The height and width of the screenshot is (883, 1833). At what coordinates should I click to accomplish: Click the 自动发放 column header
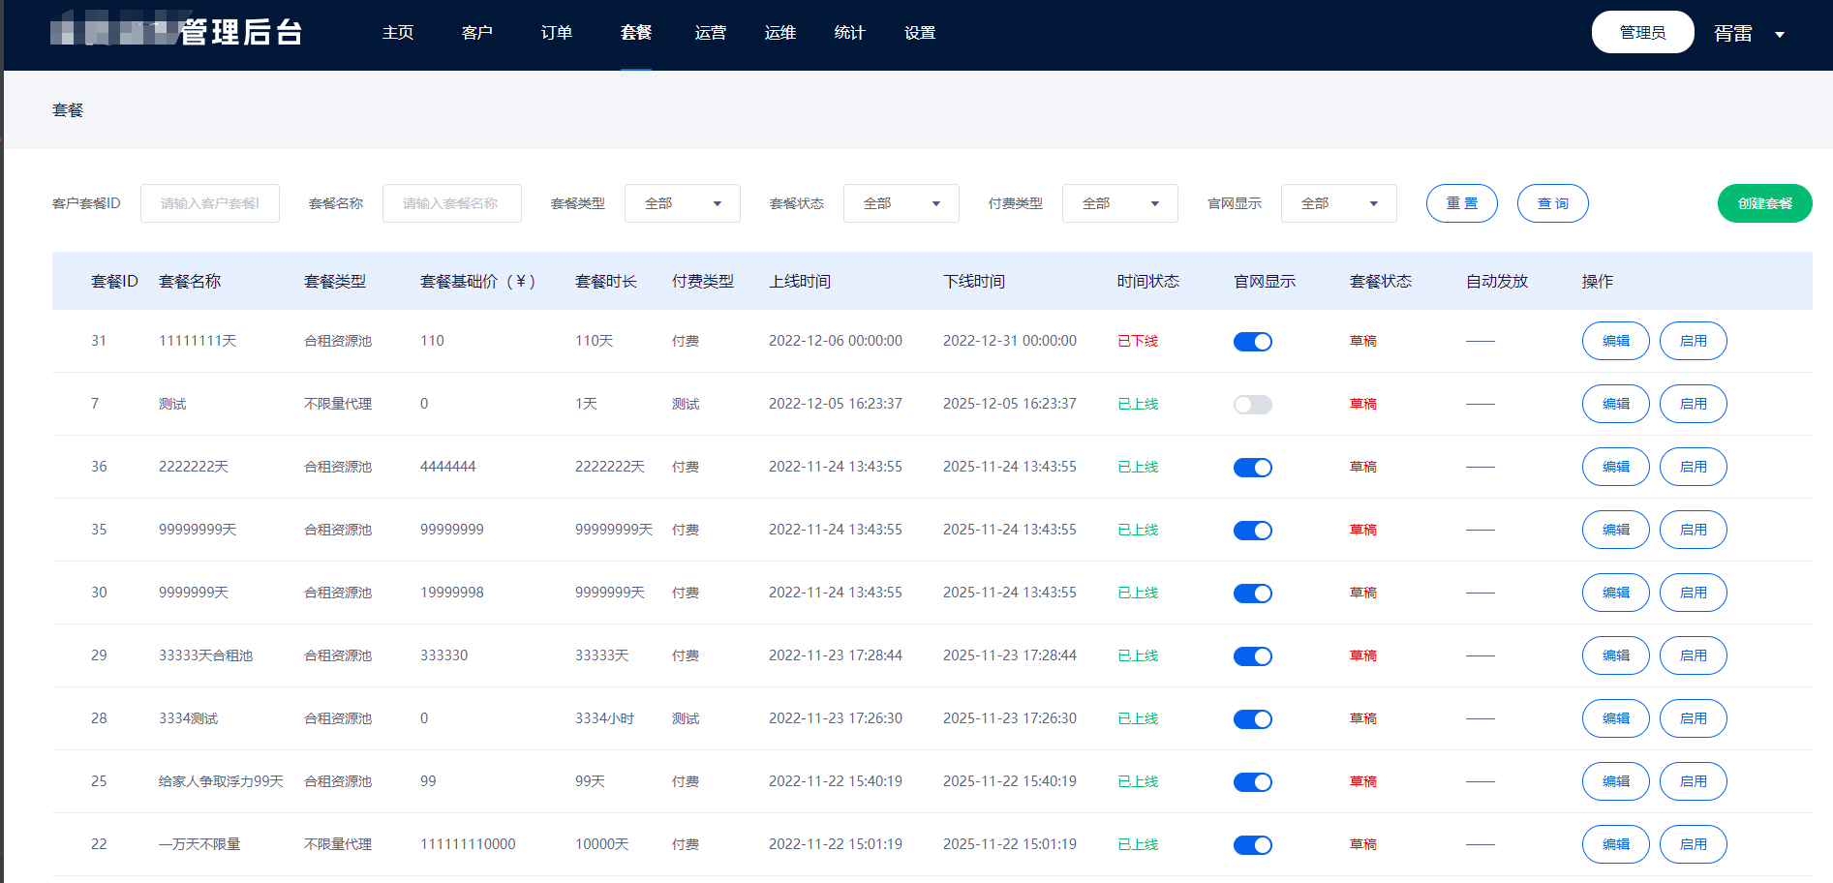1497,281
